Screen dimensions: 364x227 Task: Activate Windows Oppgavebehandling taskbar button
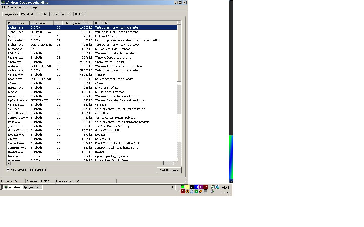point(22,187)
